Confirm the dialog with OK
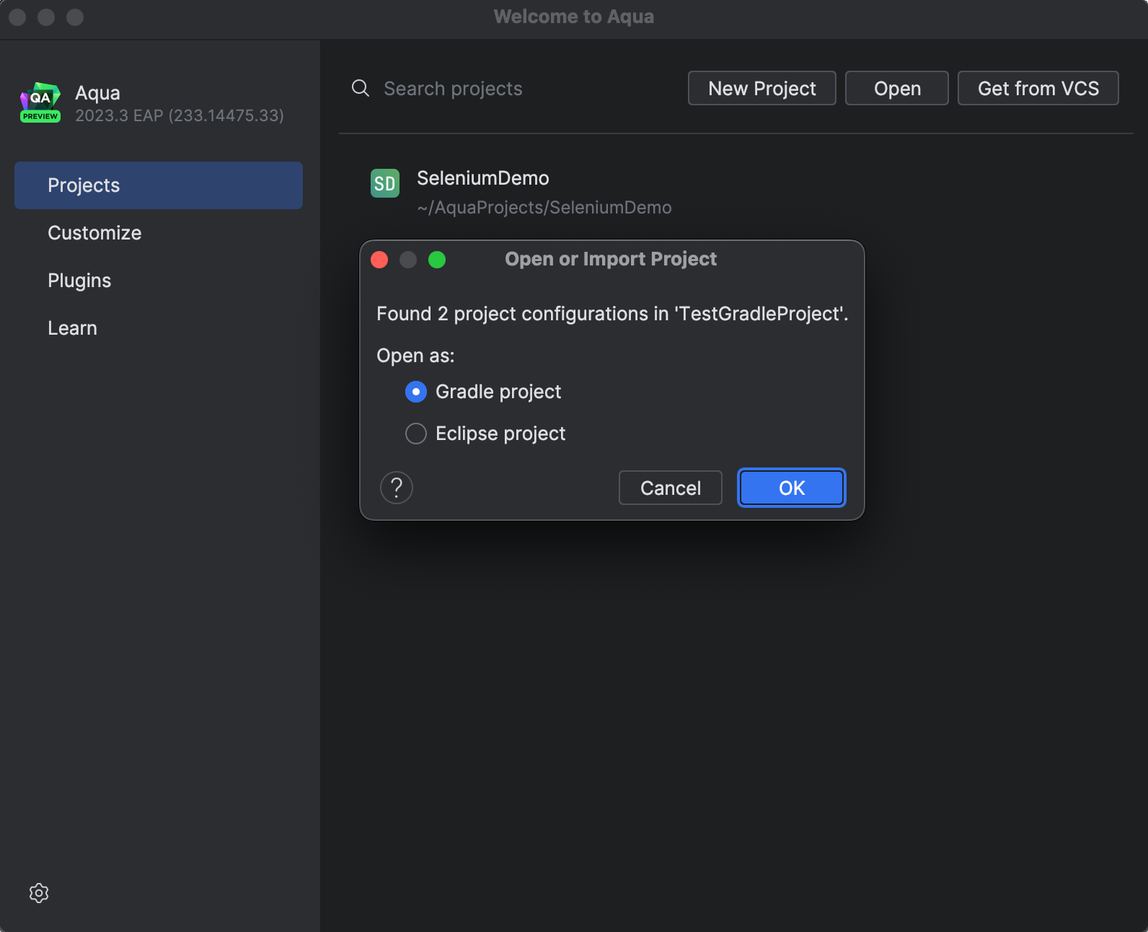1148x932 pixels. 792,488
